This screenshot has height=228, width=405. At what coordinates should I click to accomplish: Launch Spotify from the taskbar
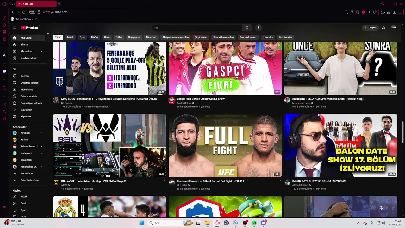coord(254,223)
